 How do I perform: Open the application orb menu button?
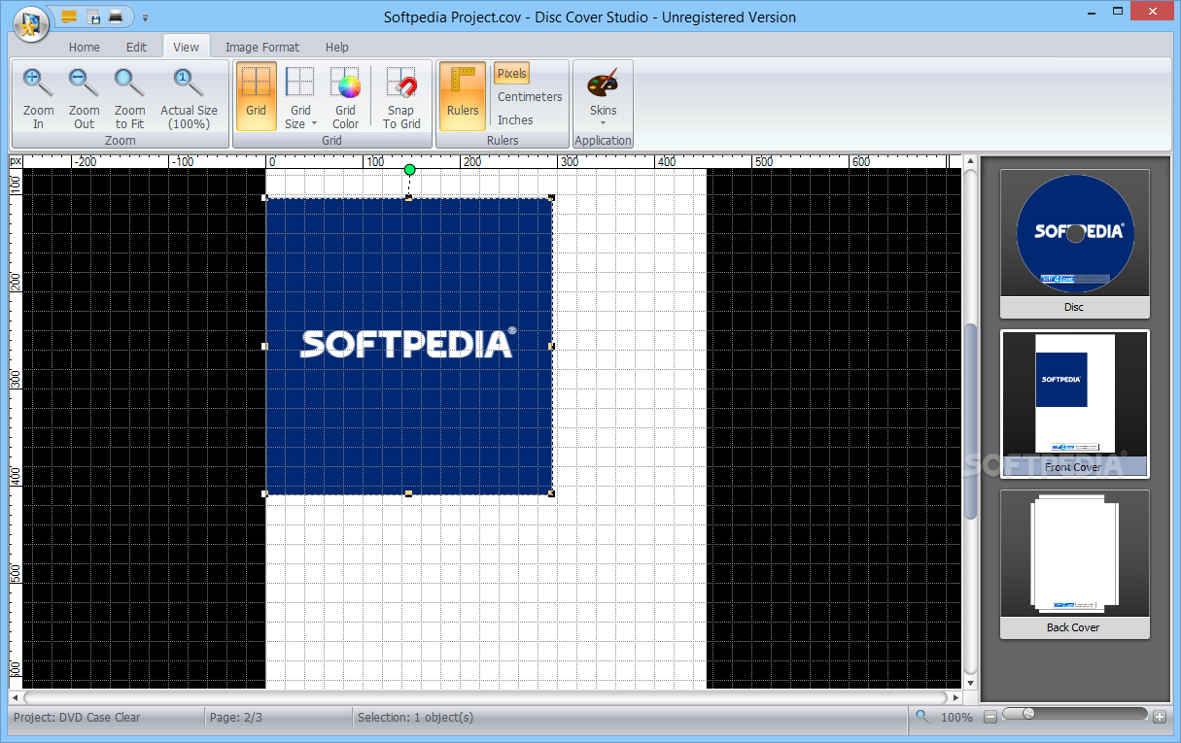click(32, 23)
